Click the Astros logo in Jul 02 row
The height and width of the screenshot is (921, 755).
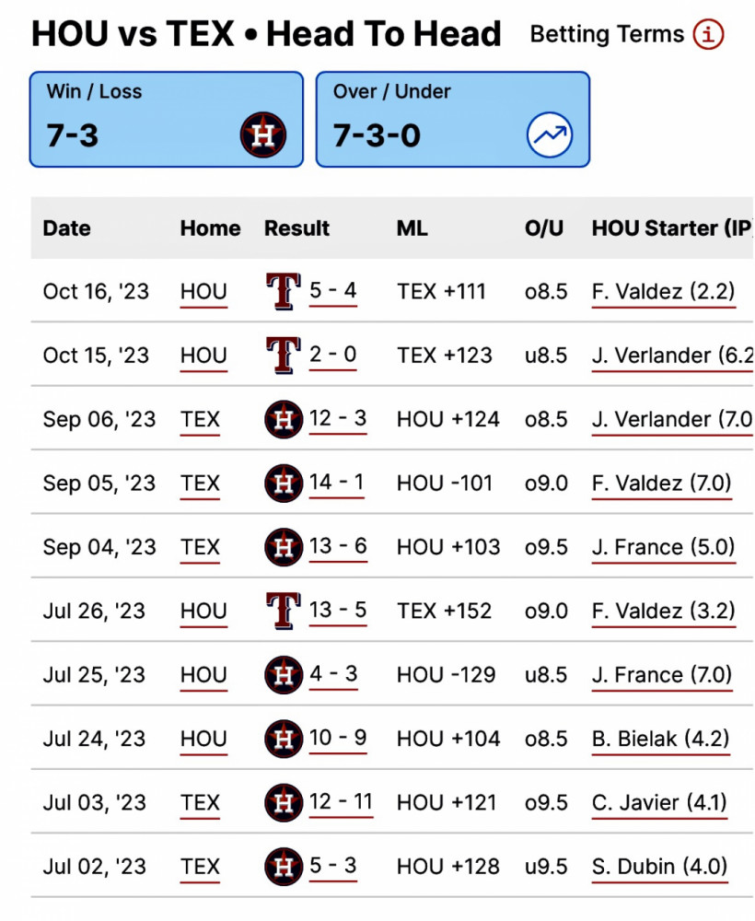tap(284, 866)
